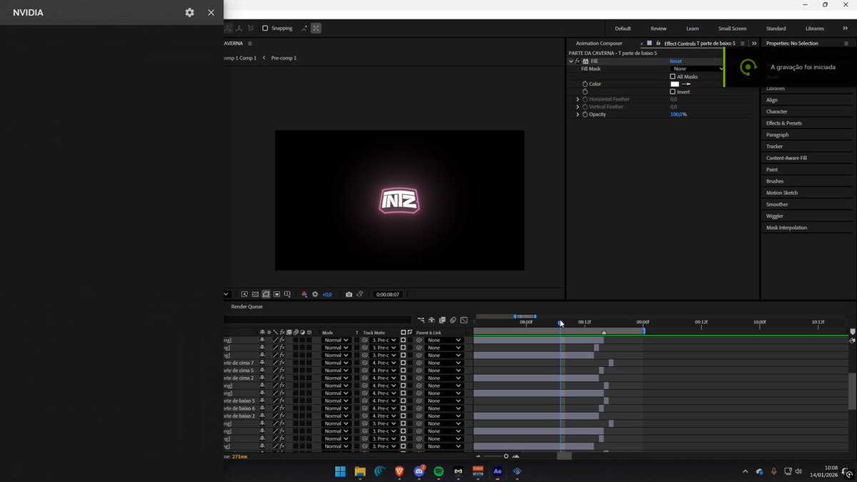Enable the Snapping checkbox
857x482 pixels.
point(265,29)
